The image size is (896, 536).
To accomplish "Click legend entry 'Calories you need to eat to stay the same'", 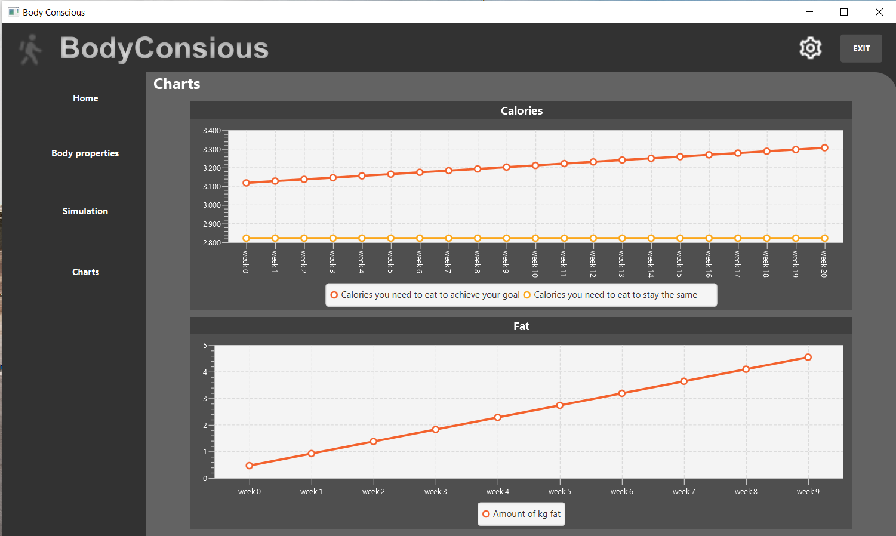I will 610,295.
